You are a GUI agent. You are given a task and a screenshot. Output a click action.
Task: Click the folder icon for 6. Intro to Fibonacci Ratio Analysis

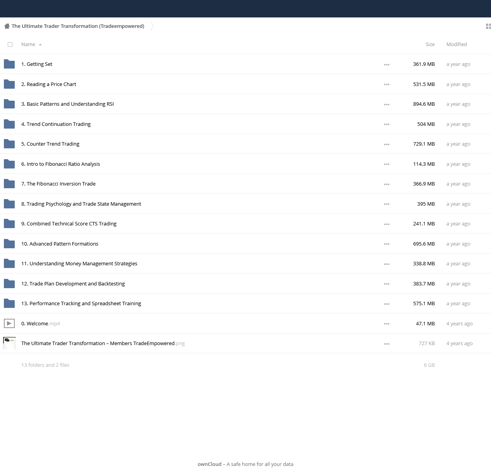point(9,164)
